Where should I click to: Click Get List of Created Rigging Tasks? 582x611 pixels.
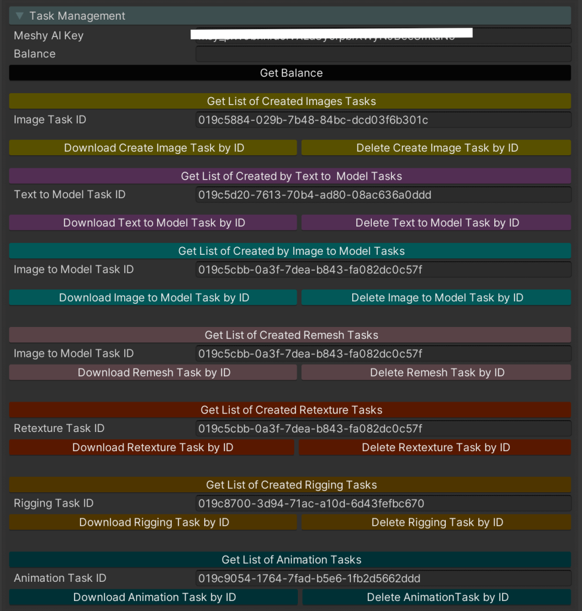tap(291, 485)
